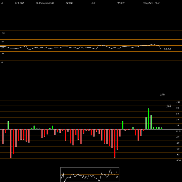This screenshot has height=182, width=182.
Task: Click the Ocuphire Phar company name header text
Action: coord(151,3)
